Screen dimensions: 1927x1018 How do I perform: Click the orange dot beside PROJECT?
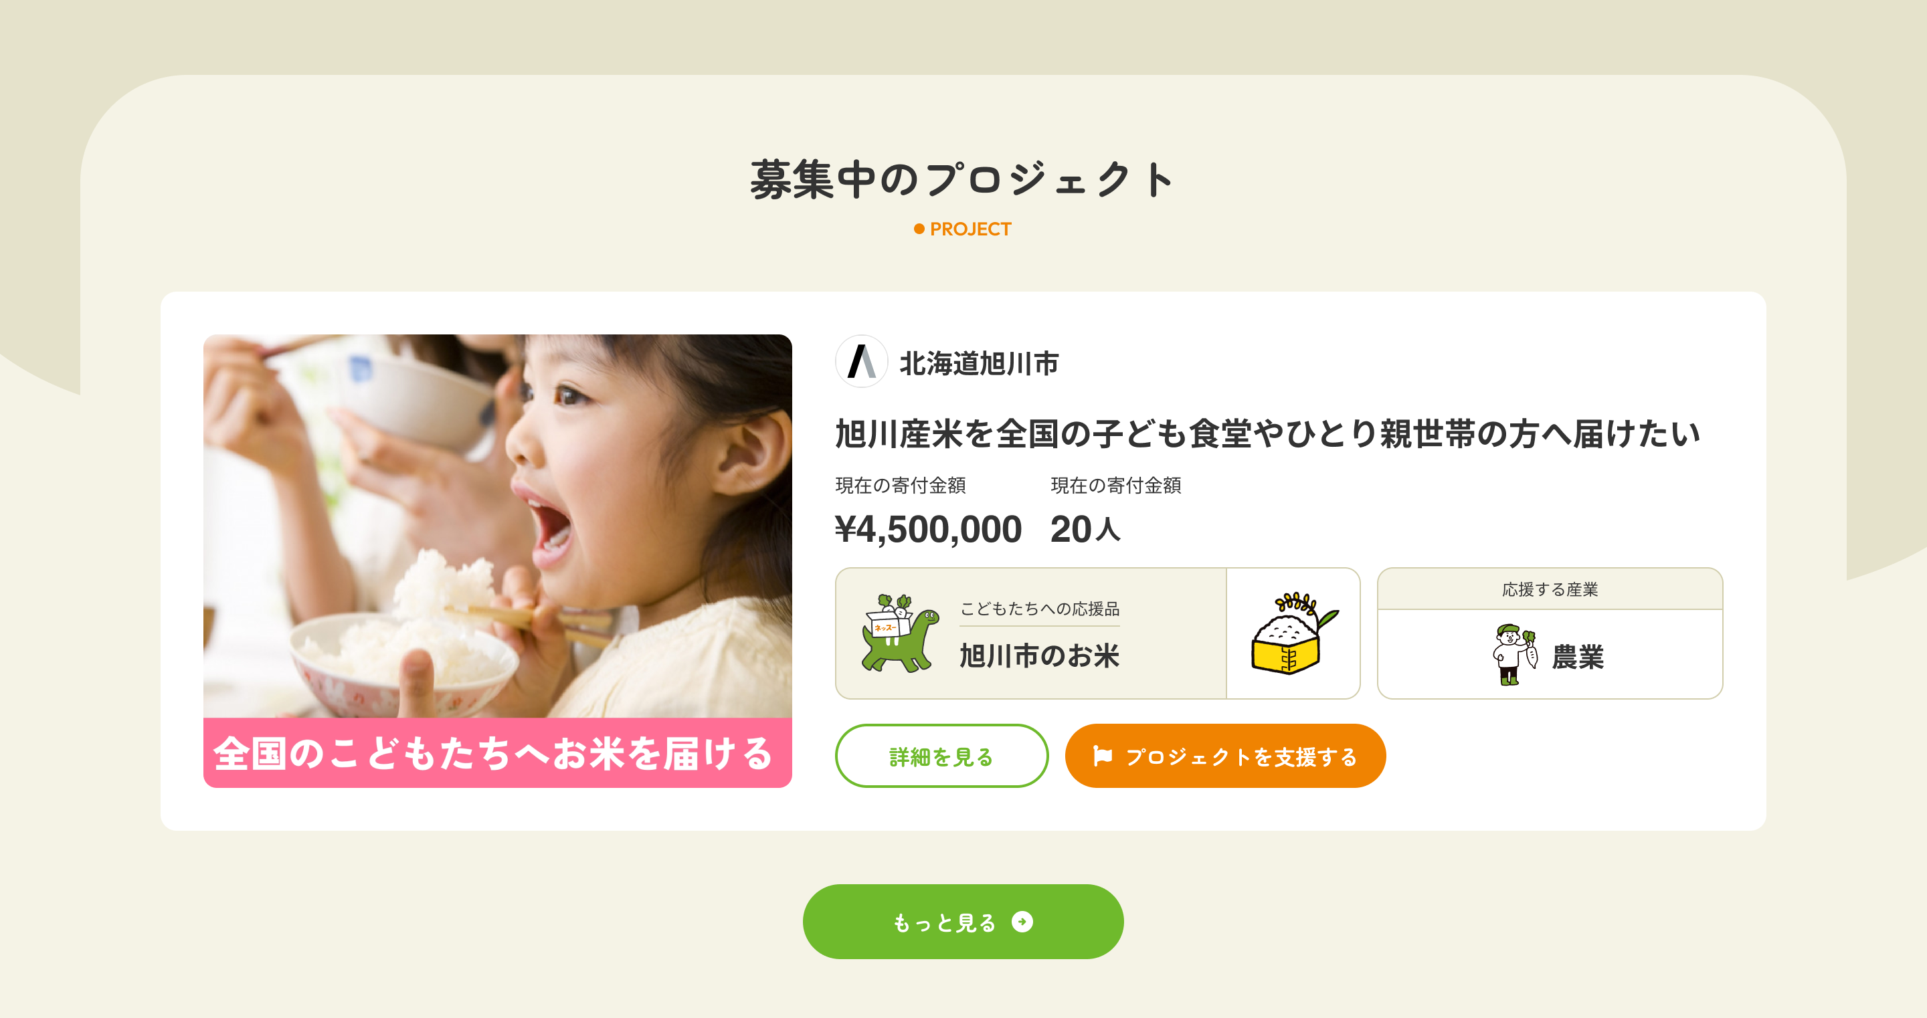pyautogui.click(x=919, y=229)
